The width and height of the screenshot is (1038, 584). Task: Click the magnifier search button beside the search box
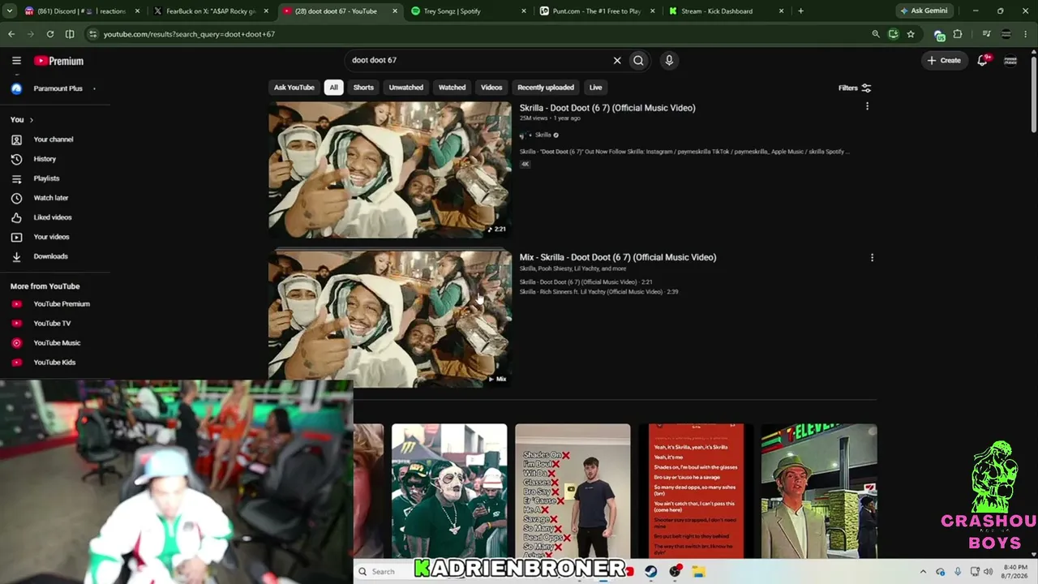(639, 60)
